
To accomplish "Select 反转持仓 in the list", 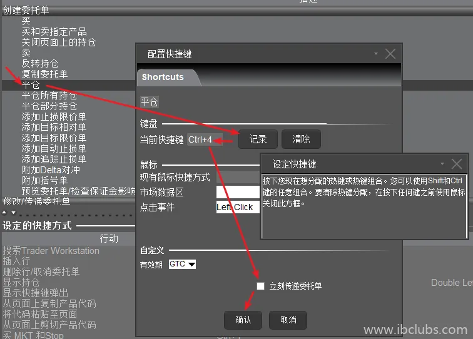I will coord(40,63).
